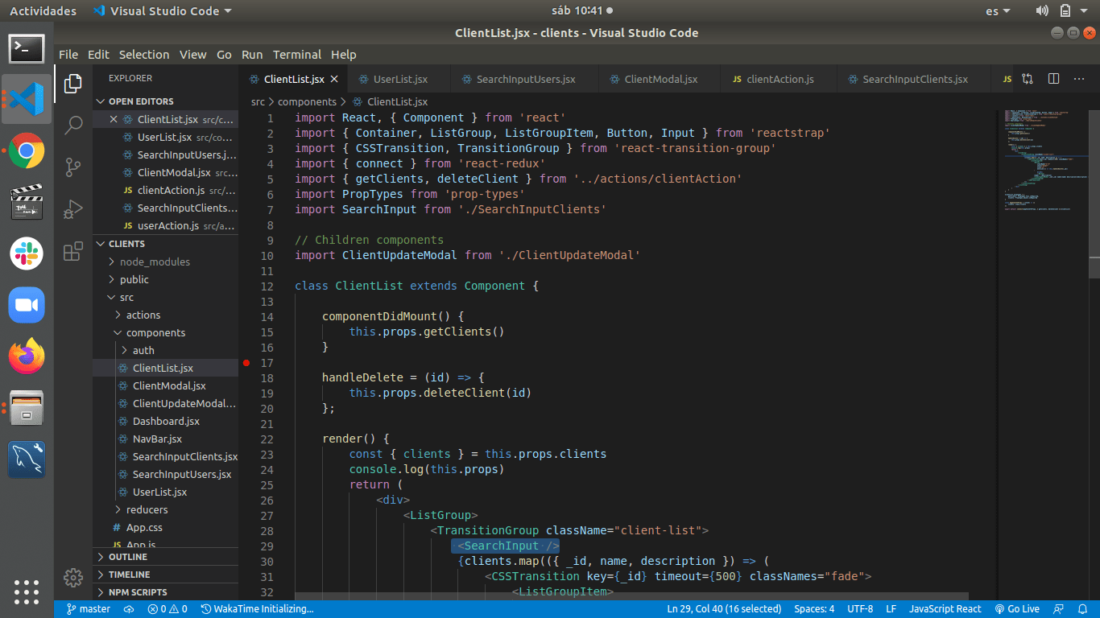The width and height of the screenshot is (1100, 618).
Task: Open the es keyboard language dropdown
Action: (x=998, y=11)
